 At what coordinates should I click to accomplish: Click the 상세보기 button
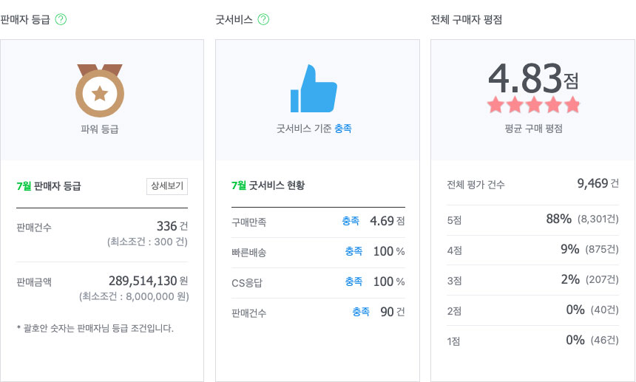(x=167, y=185)
